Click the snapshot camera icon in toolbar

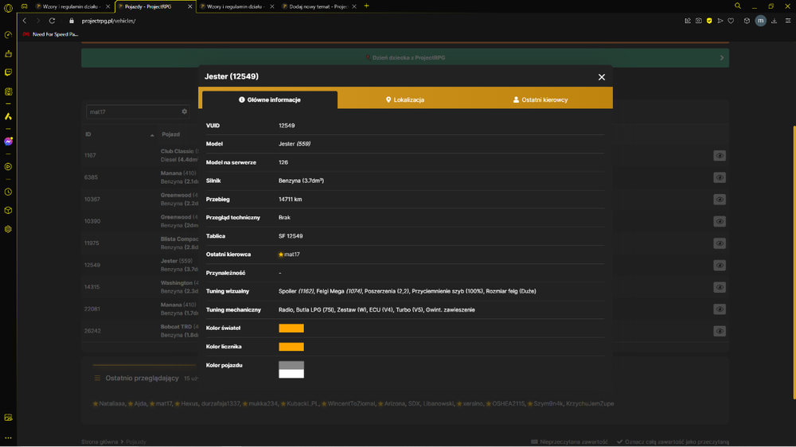(699, 21)
